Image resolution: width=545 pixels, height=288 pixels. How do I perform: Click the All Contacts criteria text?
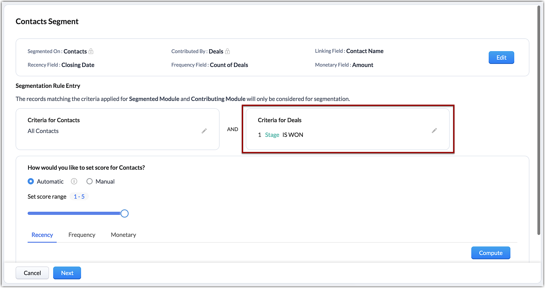point(43,131)
